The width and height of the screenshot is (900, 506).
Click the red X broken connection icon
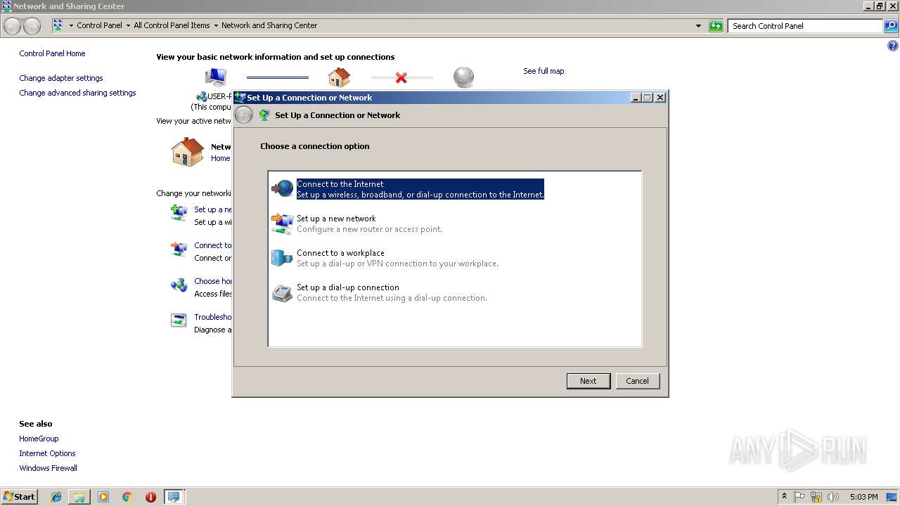[401, 77]
